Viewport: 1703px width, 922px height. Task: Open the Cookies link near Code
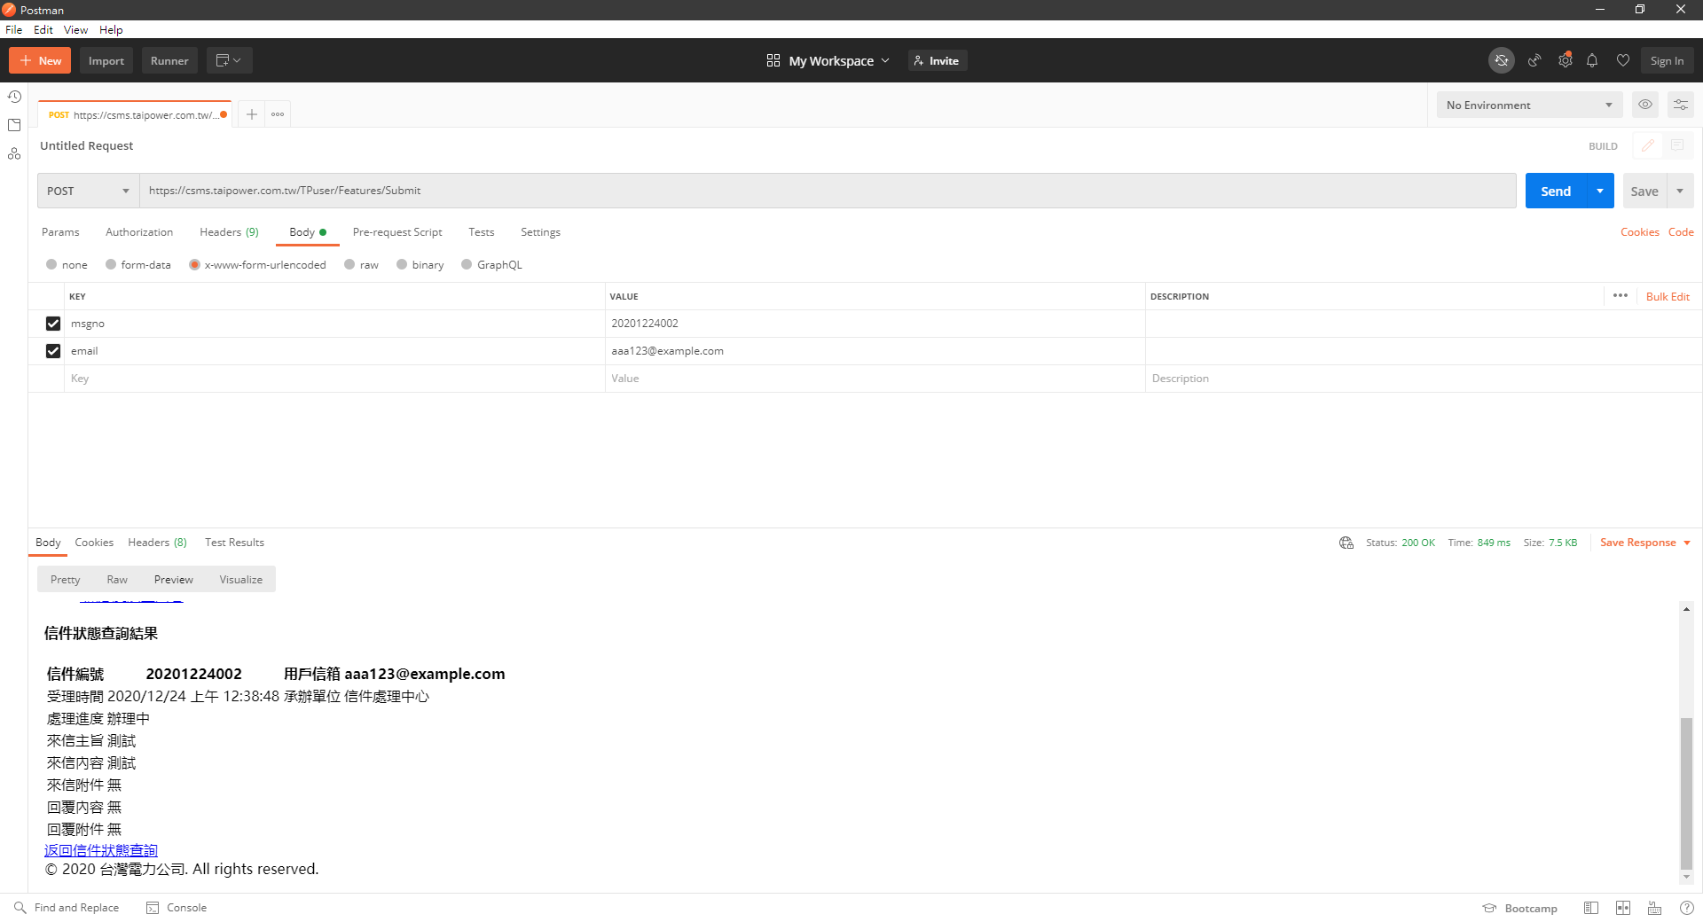pyautogui.click(x=1639, y=232)
